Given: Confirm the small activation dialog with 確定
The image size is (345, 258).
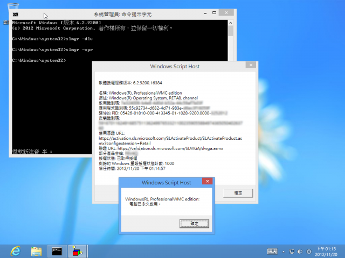Looking at the screenshot, I should [194, 224].
